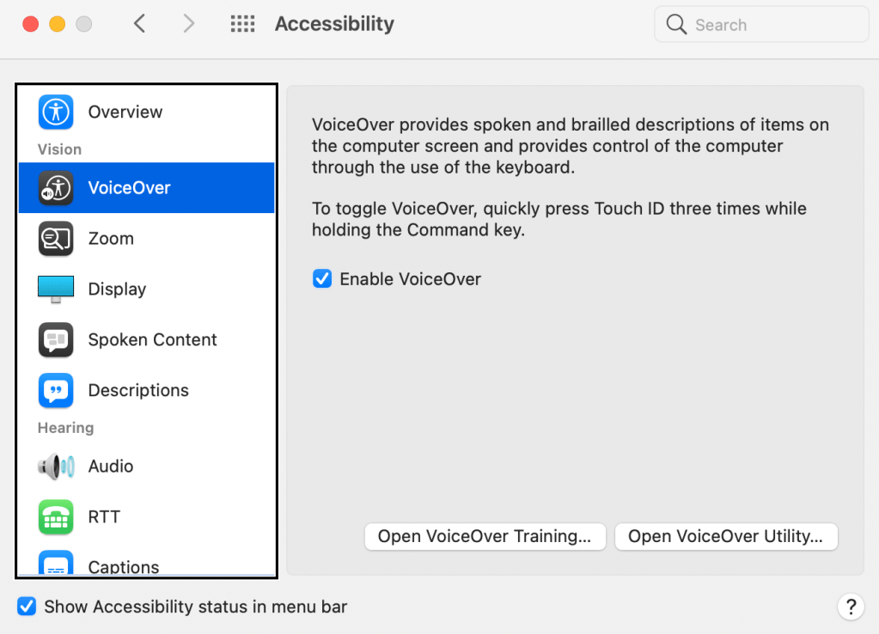Screen dimensions: 879x634
Task: Show all preferences grid button
Action: (x=243, y=24)
